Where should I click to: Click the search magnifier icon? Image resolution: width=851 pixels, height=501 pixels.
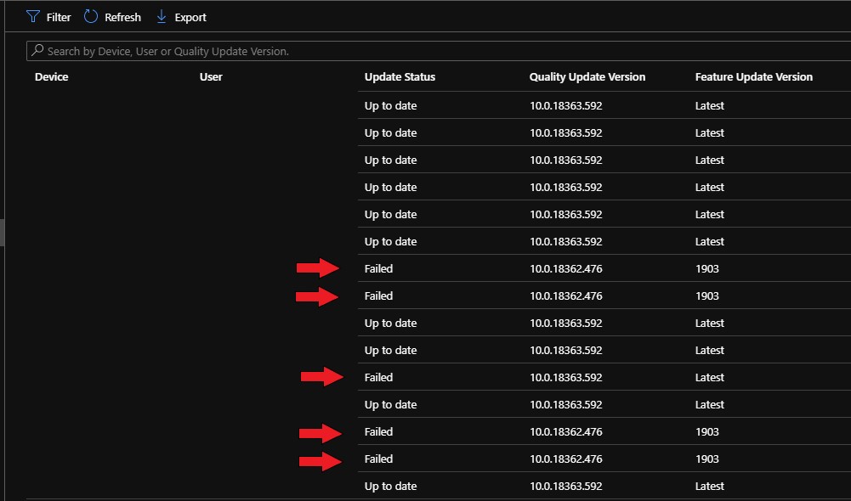37,50
